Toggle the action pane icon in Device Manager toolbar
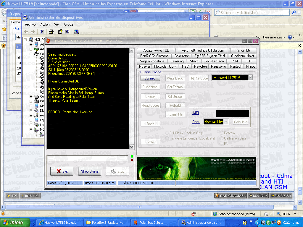 [x=67, y=32]
